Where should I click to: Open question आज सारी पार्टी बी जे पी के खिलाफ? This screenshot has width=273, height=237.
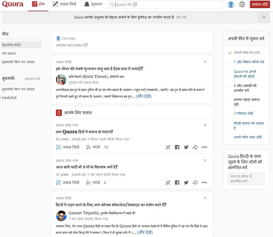click(x=87, y=167)
